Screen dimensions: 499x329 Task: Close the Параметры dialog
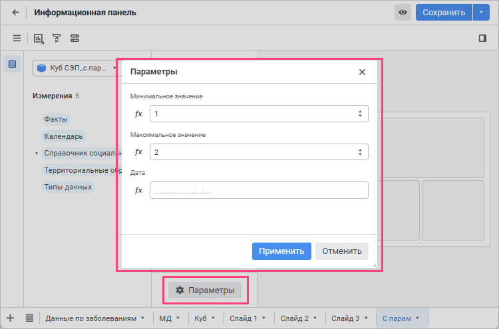click(x=362, y=72)
